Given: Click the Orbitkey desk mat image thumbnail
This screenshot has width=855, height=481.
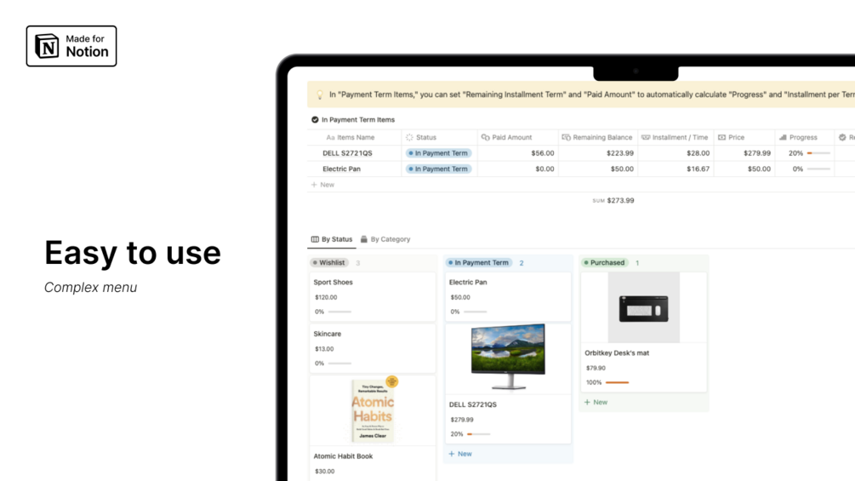Looking at the screenshot, I should coord(643,307).
